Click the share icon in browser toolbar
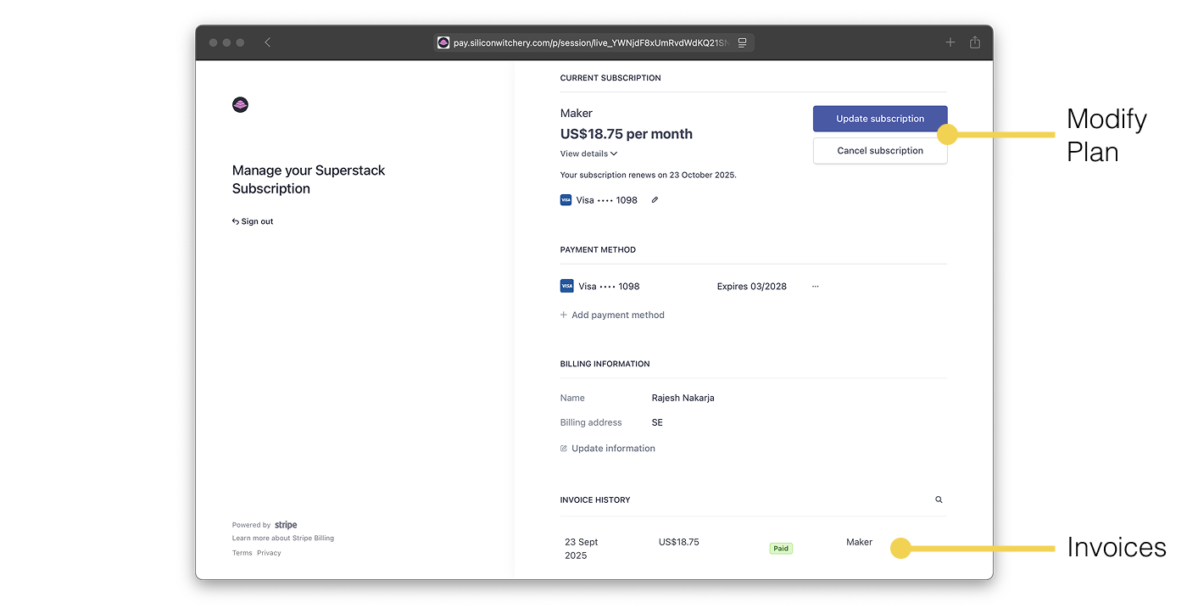Screen dimensions: 1187x614 pos(975,42)
